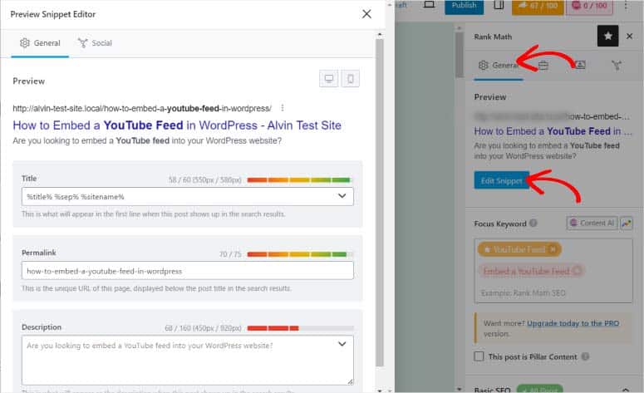Open the Rank Math SEO score 67/100 indicator
This screenshot has height=393, width=644.
tap(535, 6)
